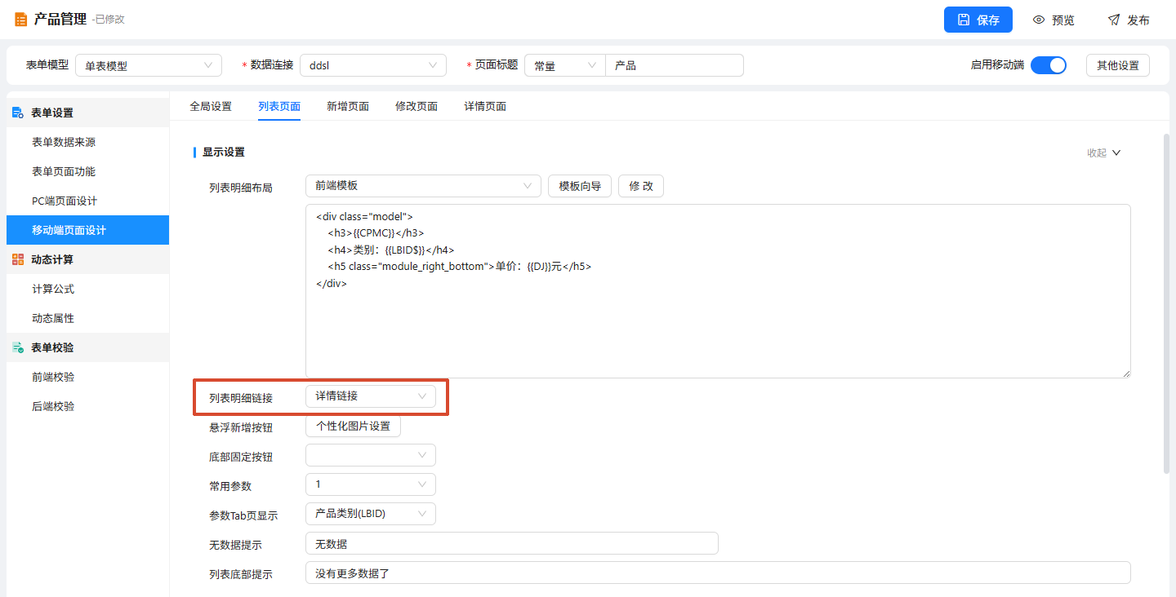Screen dimensions: 1176x597
Task: Switch to the 全局设置 tab
Action: [x=211, y=106]
